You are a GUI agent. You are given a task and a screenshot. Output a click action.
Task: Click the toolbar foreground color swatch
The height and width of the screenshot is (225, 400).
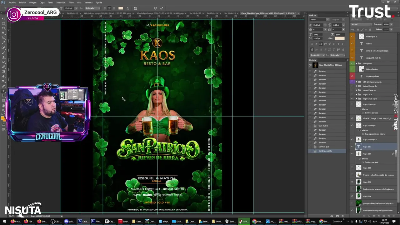(x=2, y=118)
